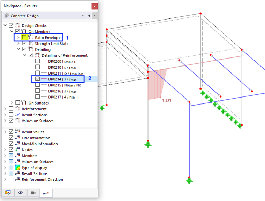This screenshot has width=265, height=201.
Task: Enable the DR0217 4 / nl,b checkbox
Action: pyautogui.click(x=38, y=96)
